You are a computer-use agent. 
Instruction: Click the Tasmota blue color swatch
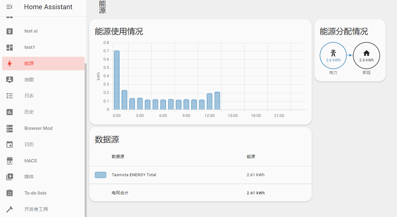[x=100, y=175]
